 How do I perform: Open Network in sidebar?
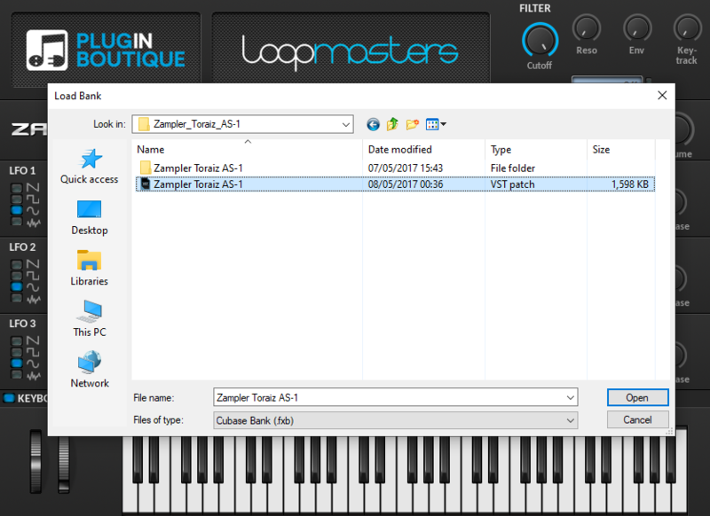(x=90, y=370)
